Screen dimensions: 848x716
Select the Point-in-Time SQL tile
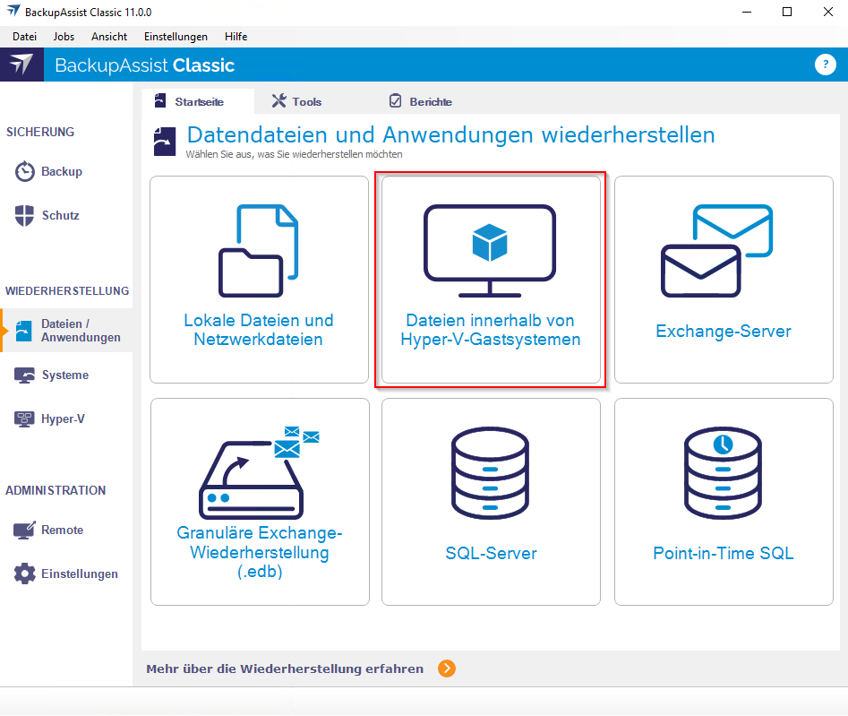[723, 502]
